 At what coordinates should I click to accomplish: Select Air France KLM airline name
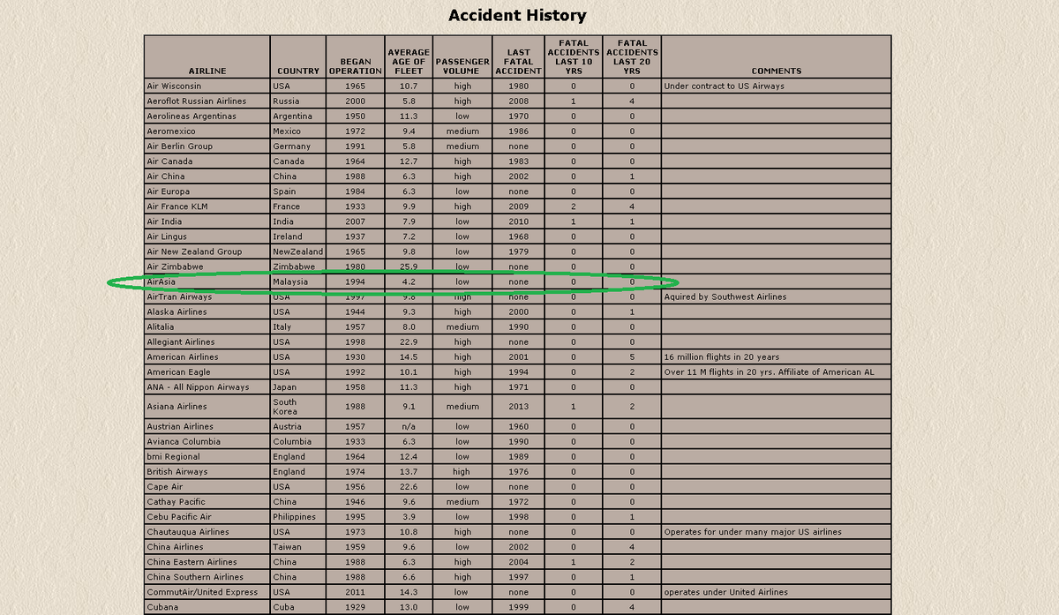[177, 206]
